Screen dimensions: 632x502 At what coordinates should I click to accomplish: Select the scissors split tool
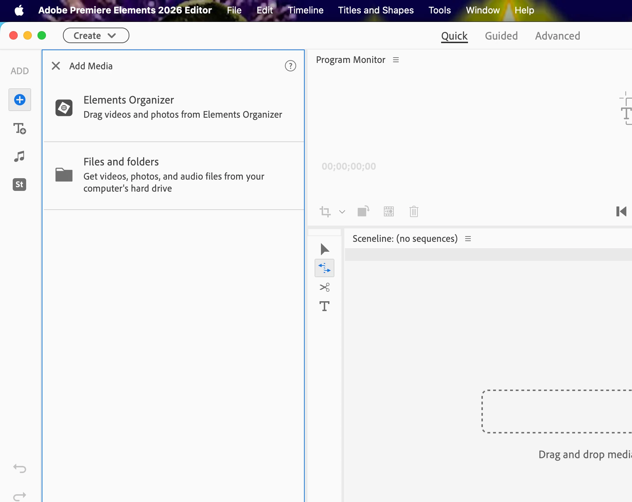[x=324, y=287]
